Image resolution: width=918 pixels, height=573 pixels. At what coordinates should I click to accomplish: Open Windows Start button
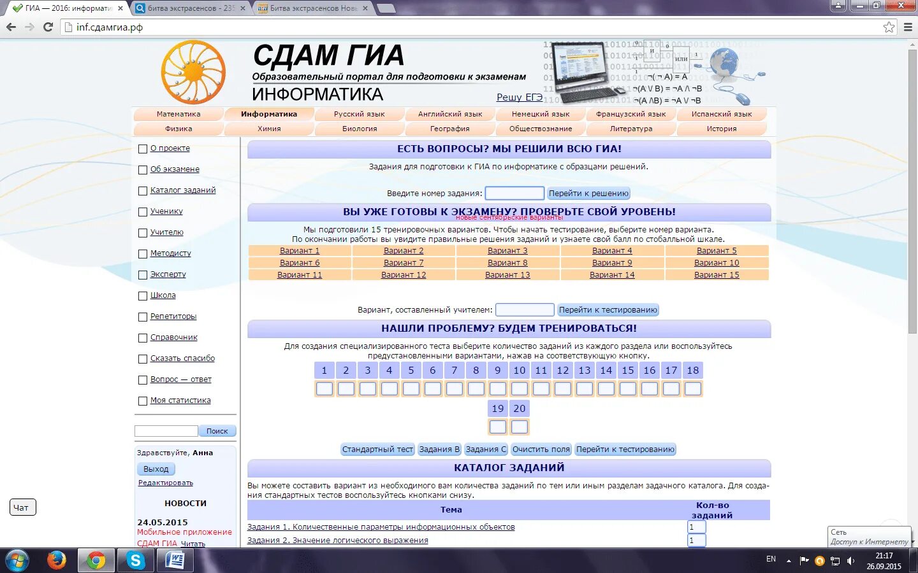pyautogui.click(x=17, y=560)
